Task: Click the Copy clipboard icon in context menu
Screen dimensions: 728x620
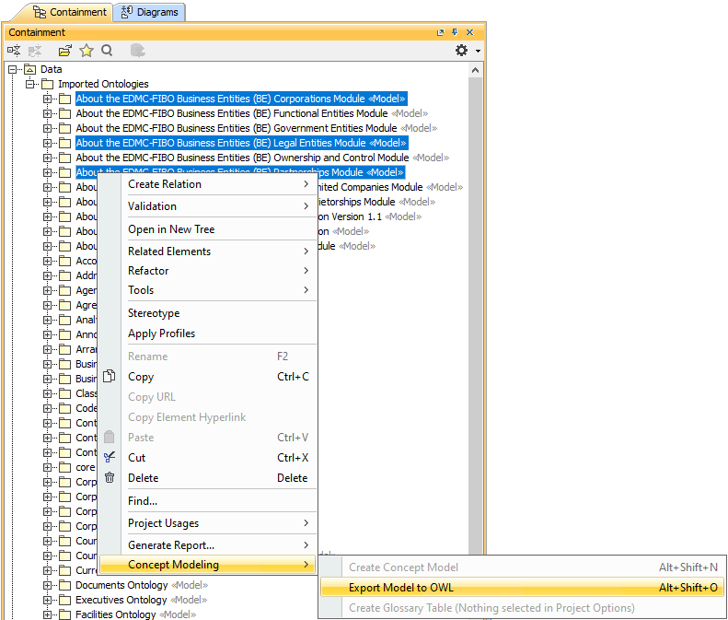Action: (x=110, y=377)
